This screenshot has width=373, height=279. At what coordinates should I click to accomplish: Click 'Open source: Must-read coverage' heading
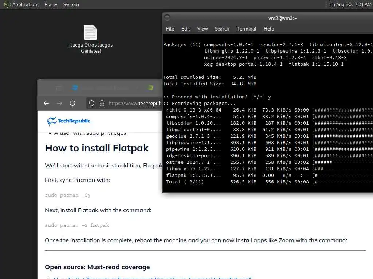(x=97, y=267)
